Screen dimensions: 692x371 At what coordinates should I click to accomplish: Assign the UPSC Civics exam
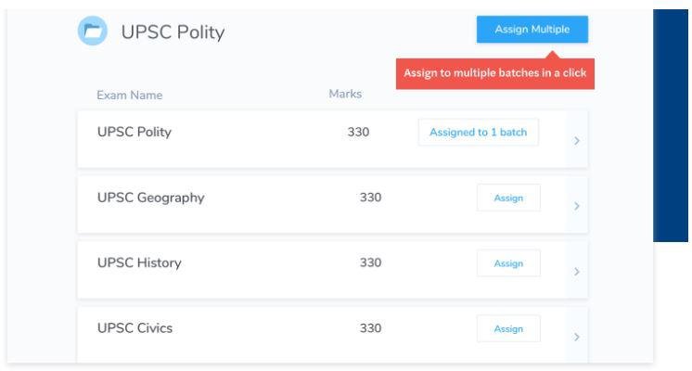coord(508,329)
